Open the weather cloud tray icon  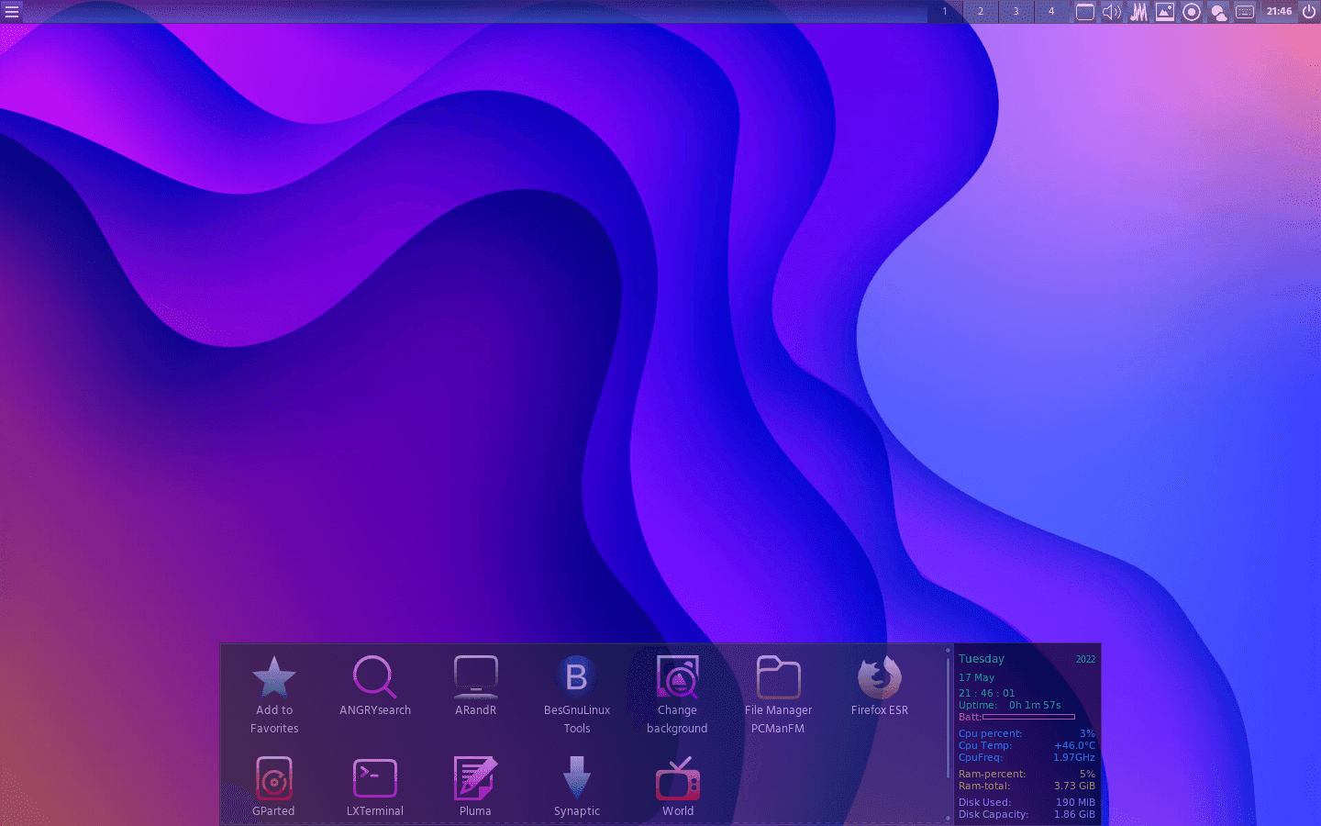tap(1218, 11)
